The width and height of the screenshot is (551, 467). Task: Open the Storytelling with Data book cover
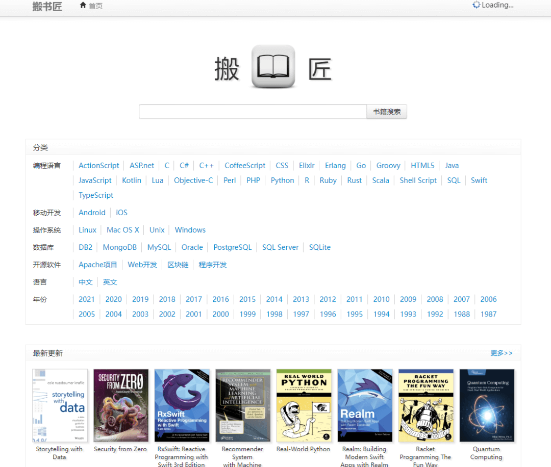[x=60, y=405]
